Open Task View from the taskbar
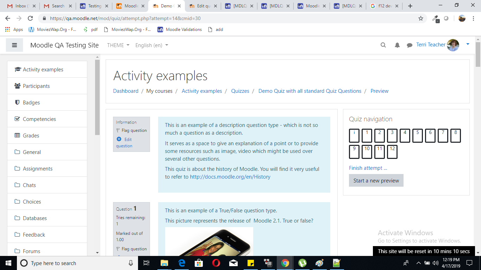 click(x=147, y=263)
